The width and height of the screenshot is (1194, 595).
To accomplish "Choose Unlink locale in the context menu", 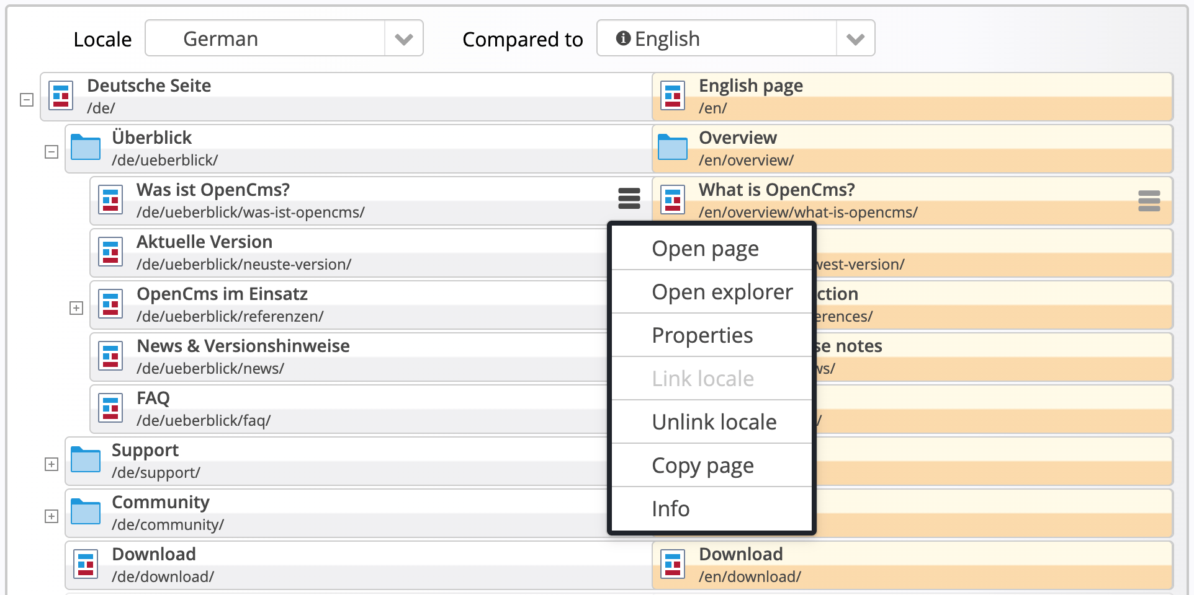I will (713, 421).
